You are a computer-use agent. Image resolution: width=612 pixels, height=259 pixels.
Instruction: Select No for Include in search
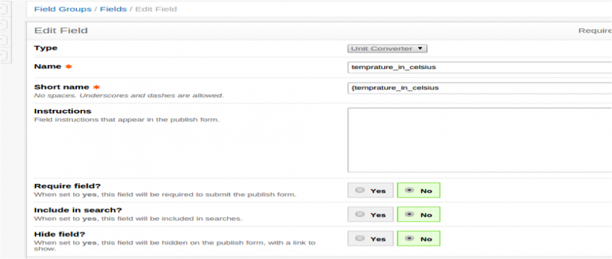[419, 214]
